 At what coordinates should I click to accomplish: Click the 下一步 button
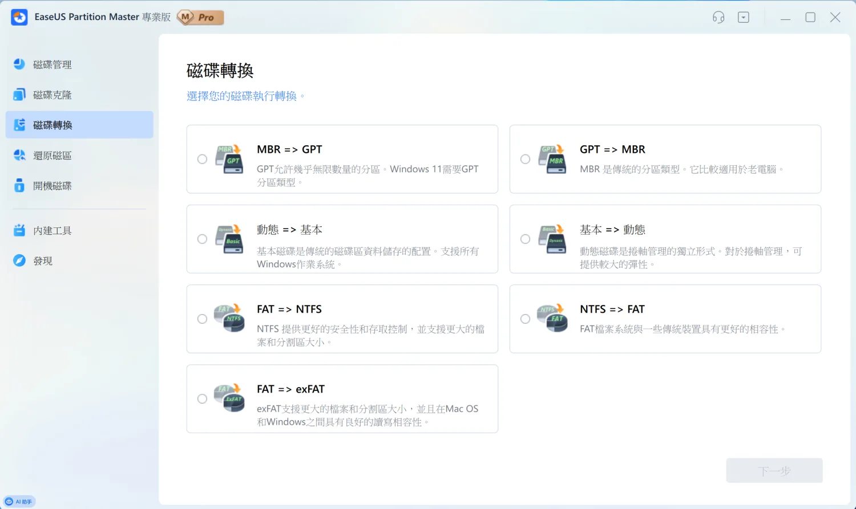click(x=774, y=471)
